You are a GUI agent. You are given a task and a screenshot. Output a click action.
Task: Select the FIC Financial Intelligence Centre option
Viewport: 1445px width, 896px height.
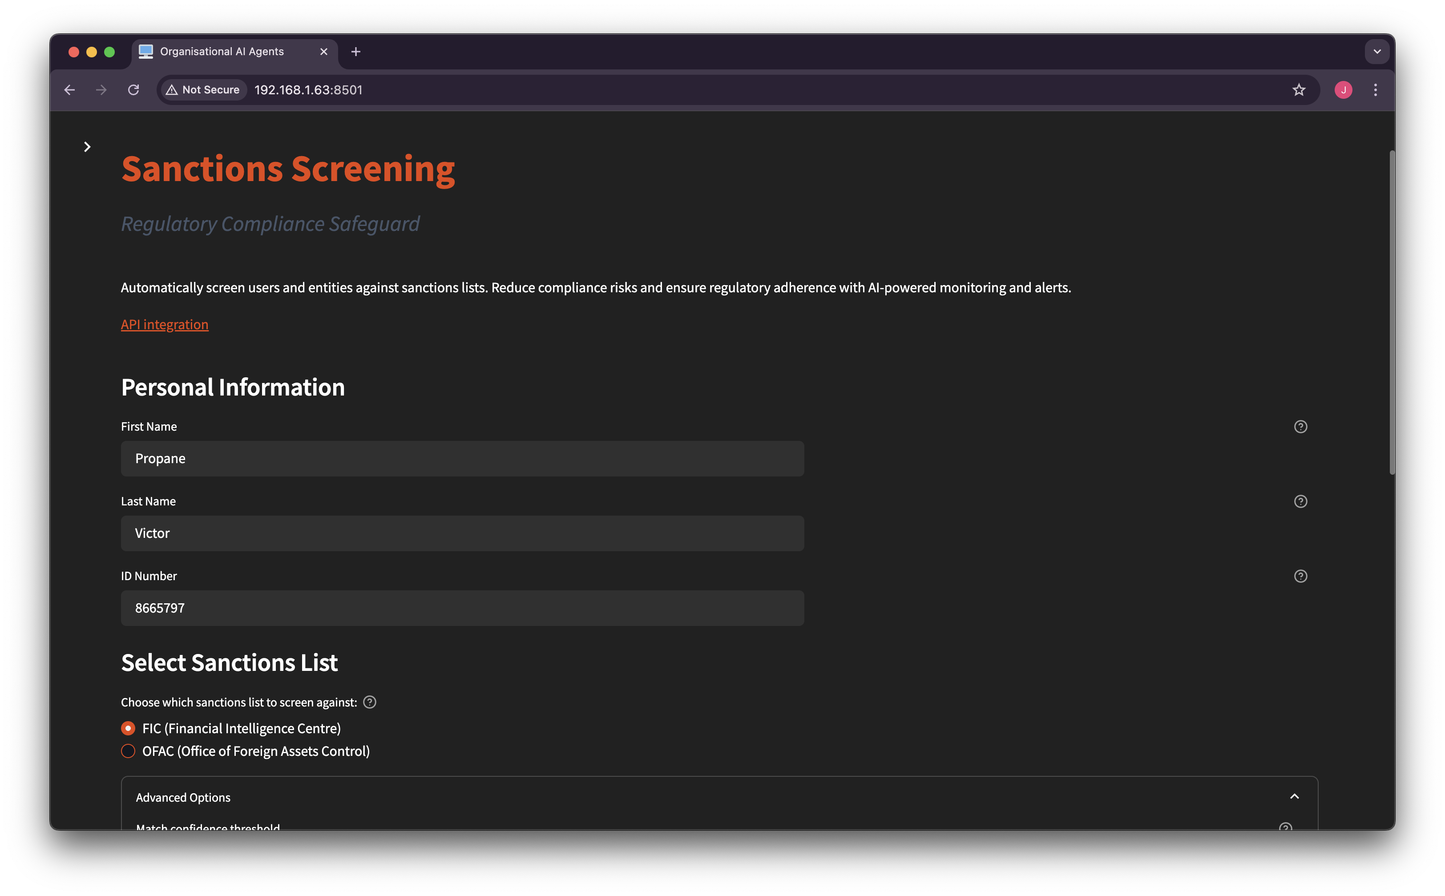[128, 728]
